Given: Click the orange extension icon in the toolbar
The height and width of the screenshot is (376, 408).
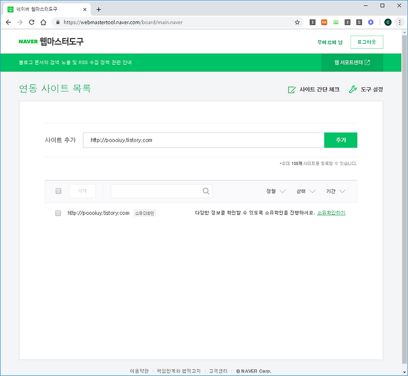Looking at the screenshot, I should click(324, 22).
